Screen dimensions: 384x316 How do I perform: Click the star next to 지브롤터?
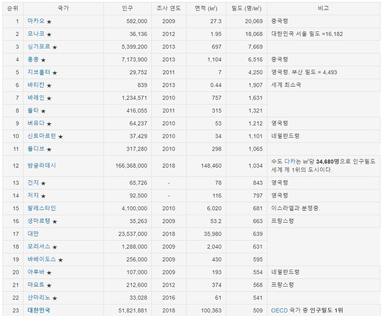[x=55, y=73]
